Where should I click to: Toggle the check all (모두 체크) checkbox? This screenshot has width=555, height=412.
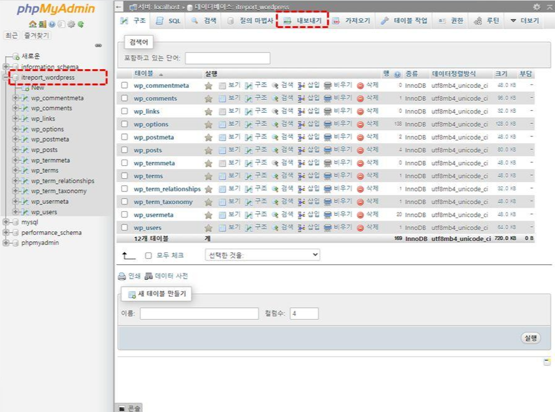148,256
